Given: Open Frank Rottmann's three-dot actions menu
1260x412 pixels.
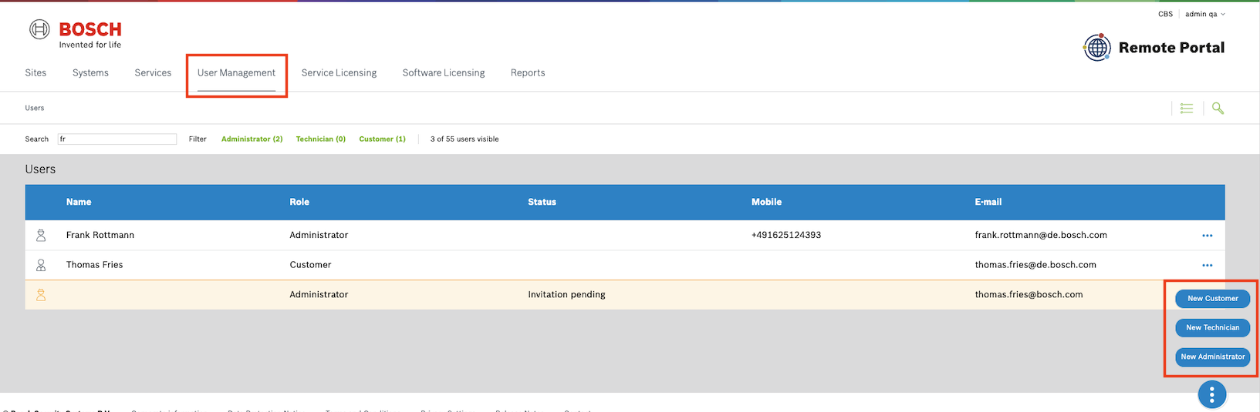Looking at the screenshot, I should click(x=1207, y=236).
